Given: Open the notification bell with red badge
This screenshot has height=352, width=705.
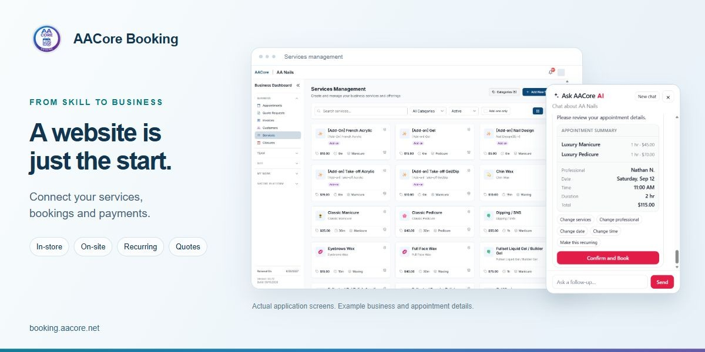Looking at the screenshot, I should (551, 72).
